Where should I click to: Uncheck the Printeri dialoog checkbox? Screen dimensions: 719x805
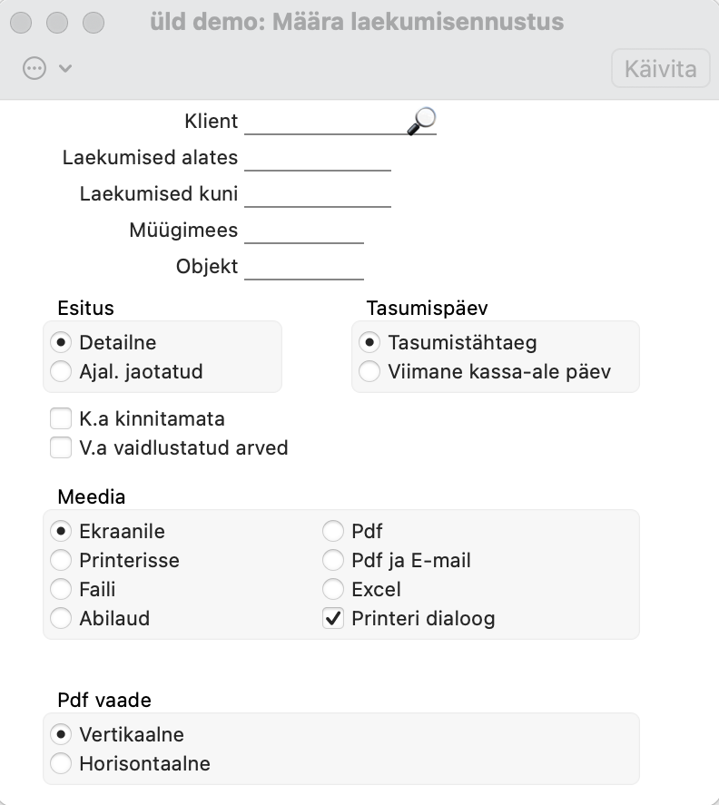tap(333, 619)
